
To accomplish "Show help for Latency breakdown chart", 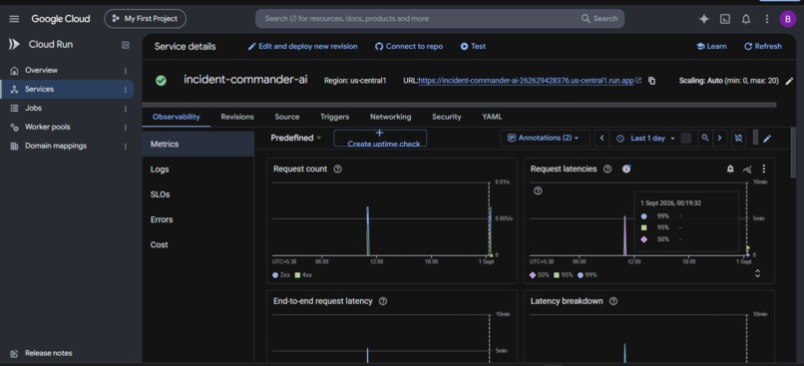I will click(x=612, y=301).
